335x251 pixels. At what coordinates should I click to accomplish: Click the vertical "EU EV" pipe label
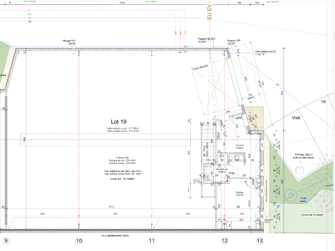coord(209,12)
